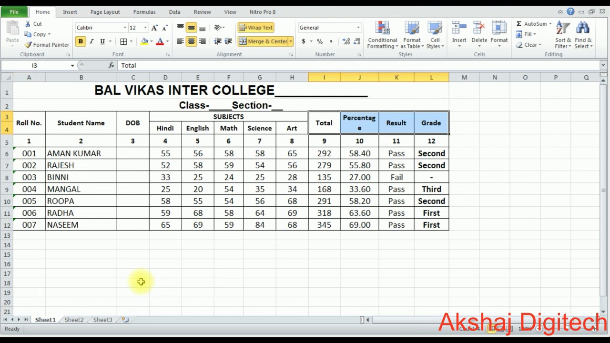Image resolution: width=610 pixels, height=343 pixels.
Task: Toggle Italic formatting
Action: point(91,41)
